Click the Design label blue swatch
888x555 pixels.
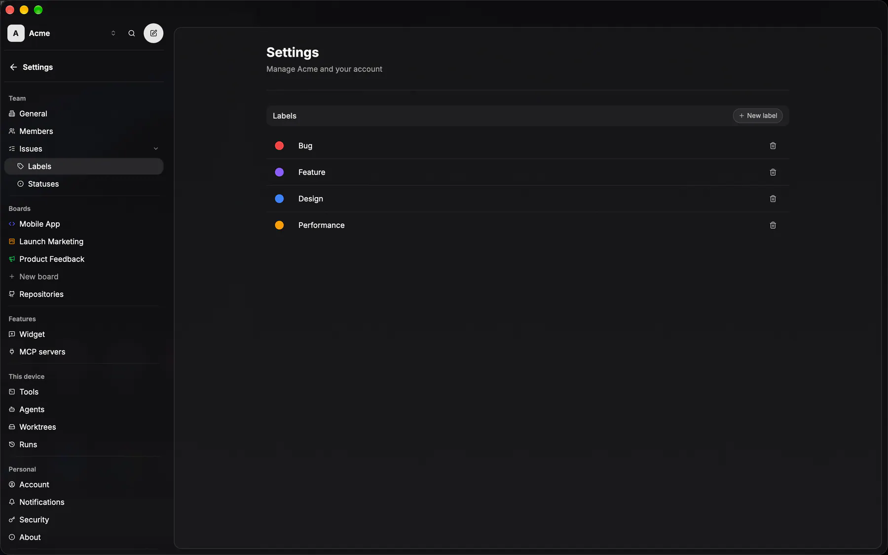coord(279,199)
